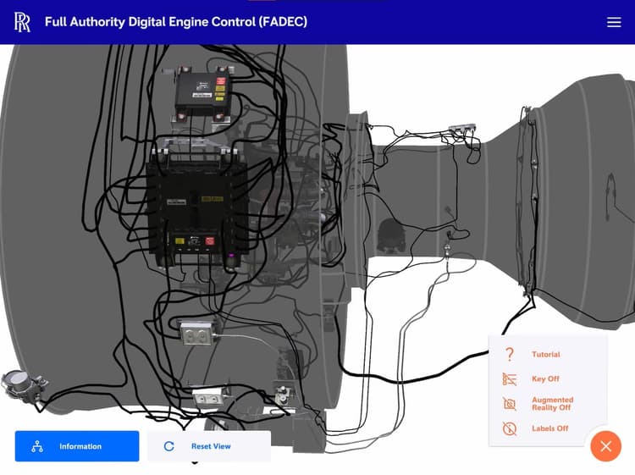Click the Labels Off crossed-circle icon
635x475 pixels.
click(510, 428)
